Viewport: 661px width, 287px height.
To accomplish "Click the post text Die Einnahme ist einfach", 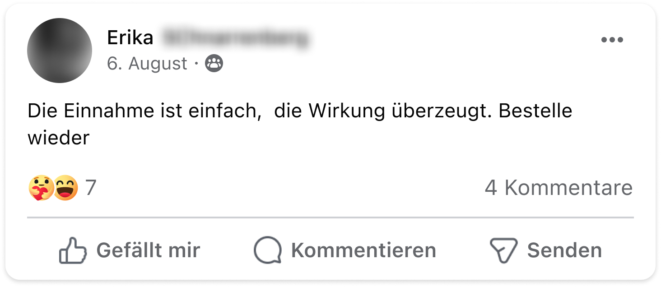I will 145,111.
